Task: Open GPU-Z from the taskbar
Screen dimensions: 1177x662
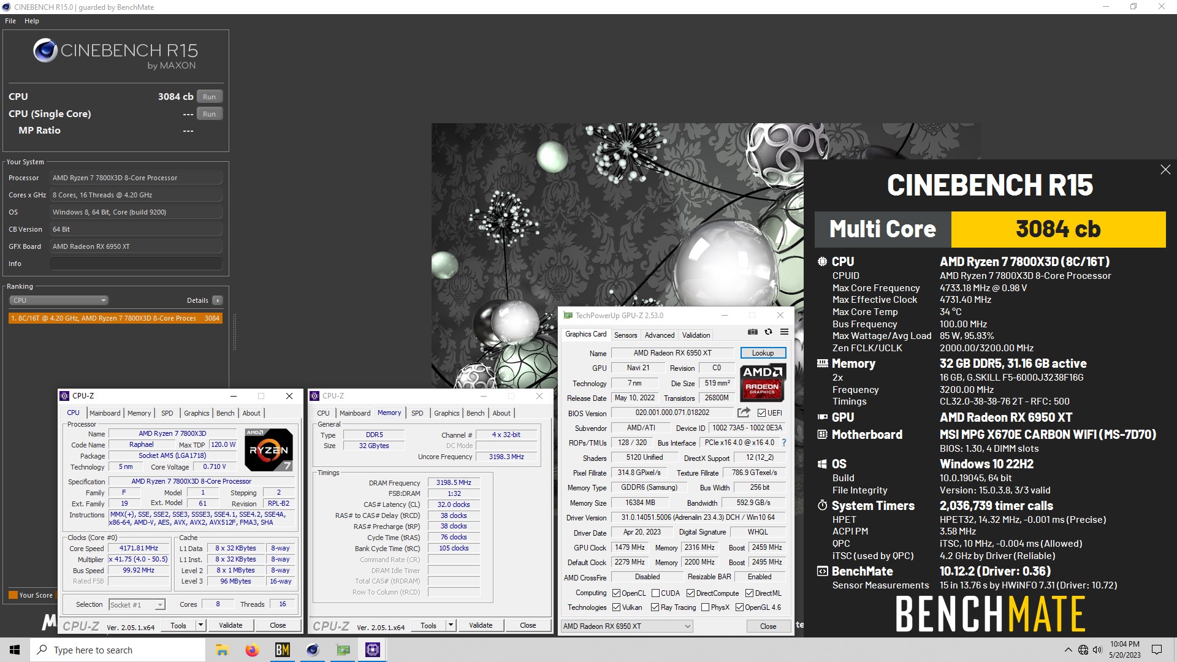Action: click(x=343, y=650)
